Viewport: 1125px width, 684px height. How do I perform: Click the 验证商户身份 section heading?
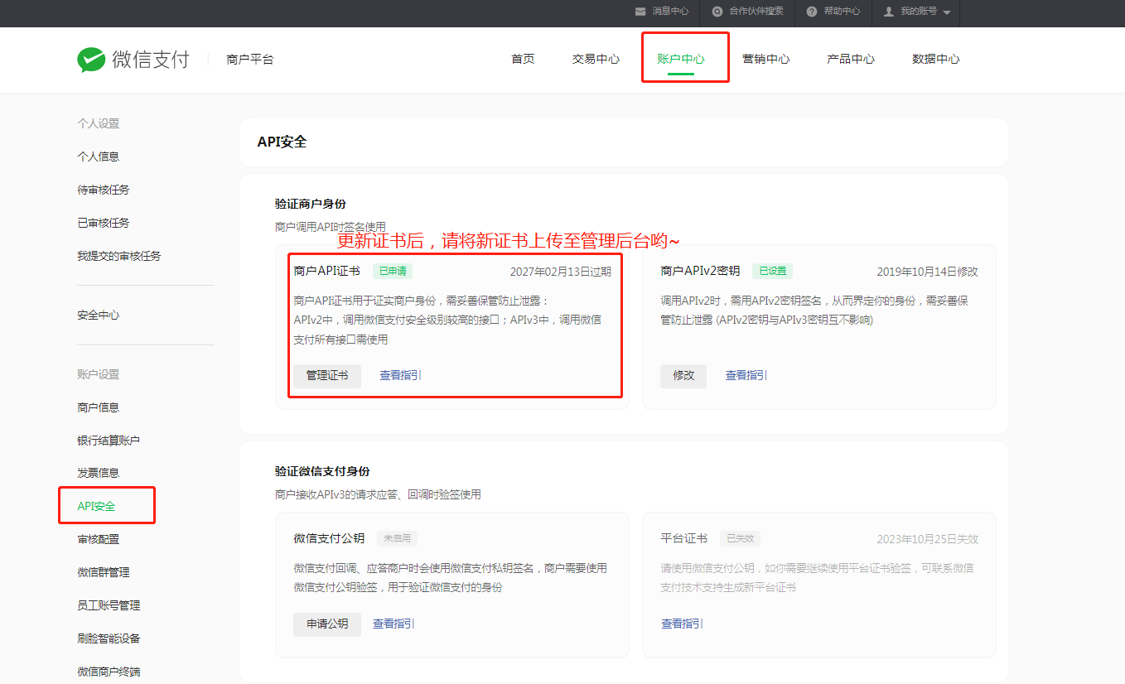[311, 204]
